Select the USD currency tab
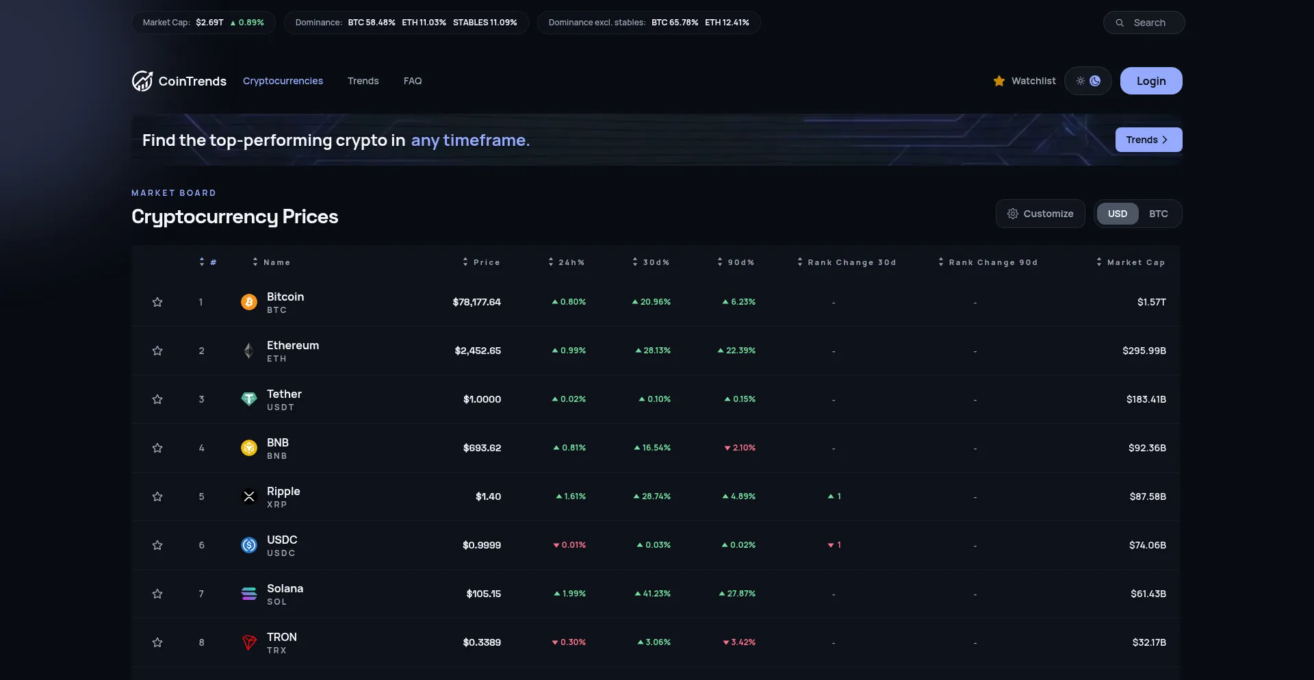This screenshot has width=1314, height=680. 1118,214
